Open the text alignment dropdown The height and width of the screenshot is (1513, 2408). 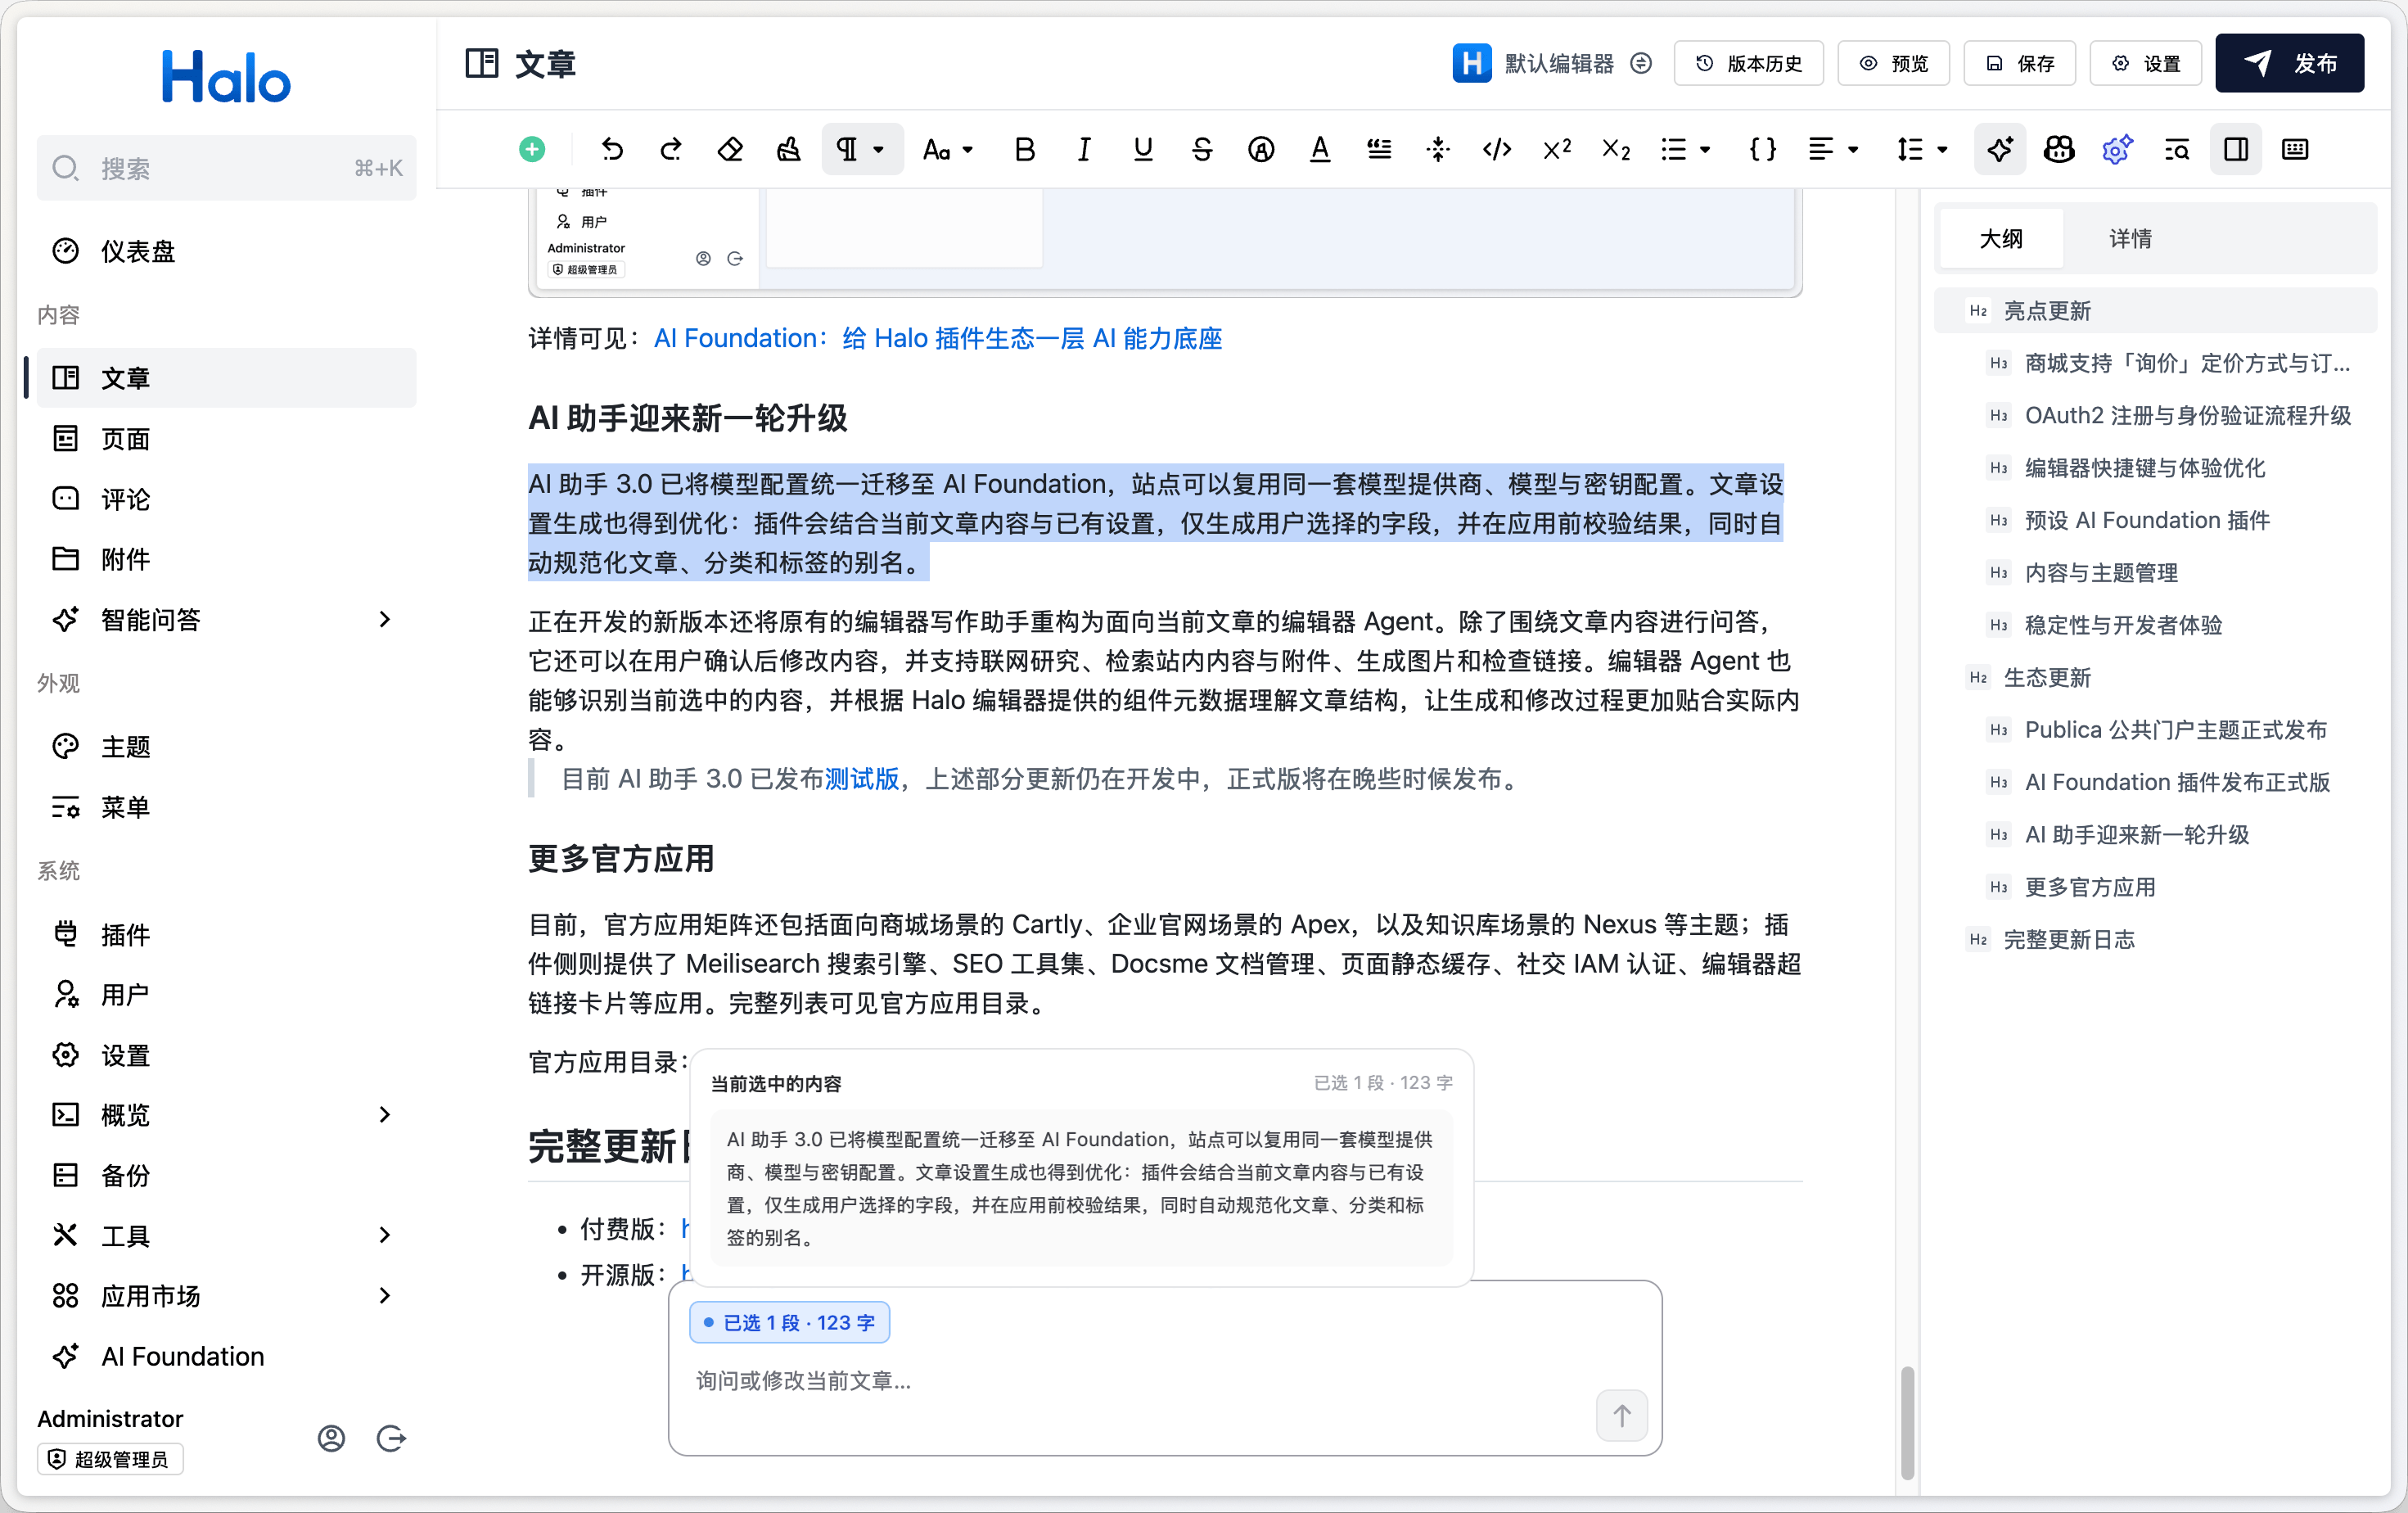click(1833, 150)
